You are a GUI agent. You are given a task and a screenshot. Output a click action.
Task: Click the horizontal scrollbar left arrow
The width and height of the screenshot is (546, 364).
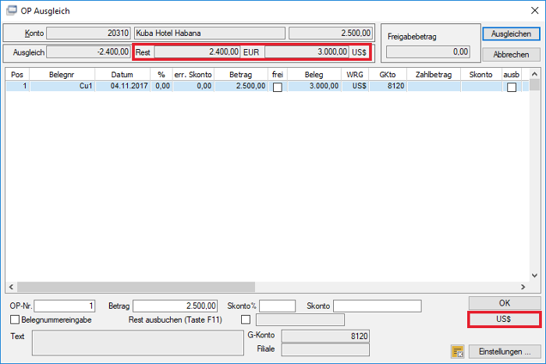11,287
